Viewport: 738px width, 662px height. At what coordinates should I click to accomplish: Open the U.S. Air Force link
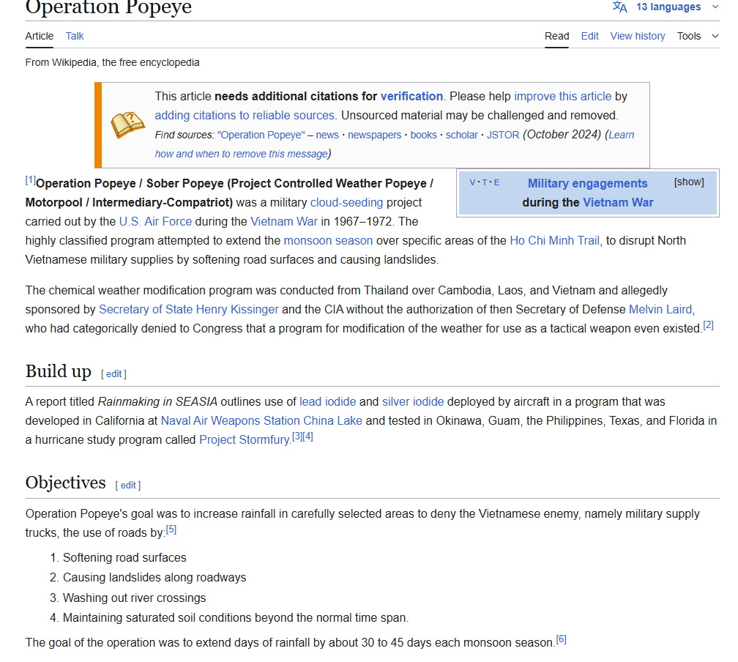point(155,221)
